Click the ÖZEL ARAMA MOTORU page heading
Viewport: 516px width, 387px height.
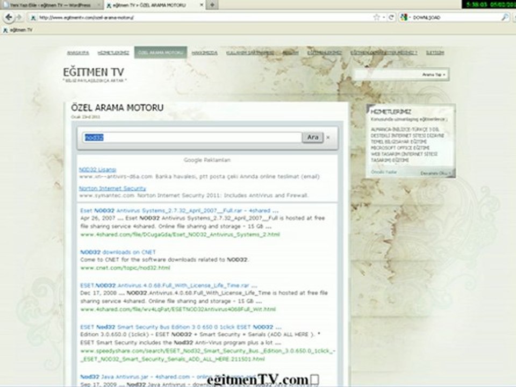[x=117, y=107]
